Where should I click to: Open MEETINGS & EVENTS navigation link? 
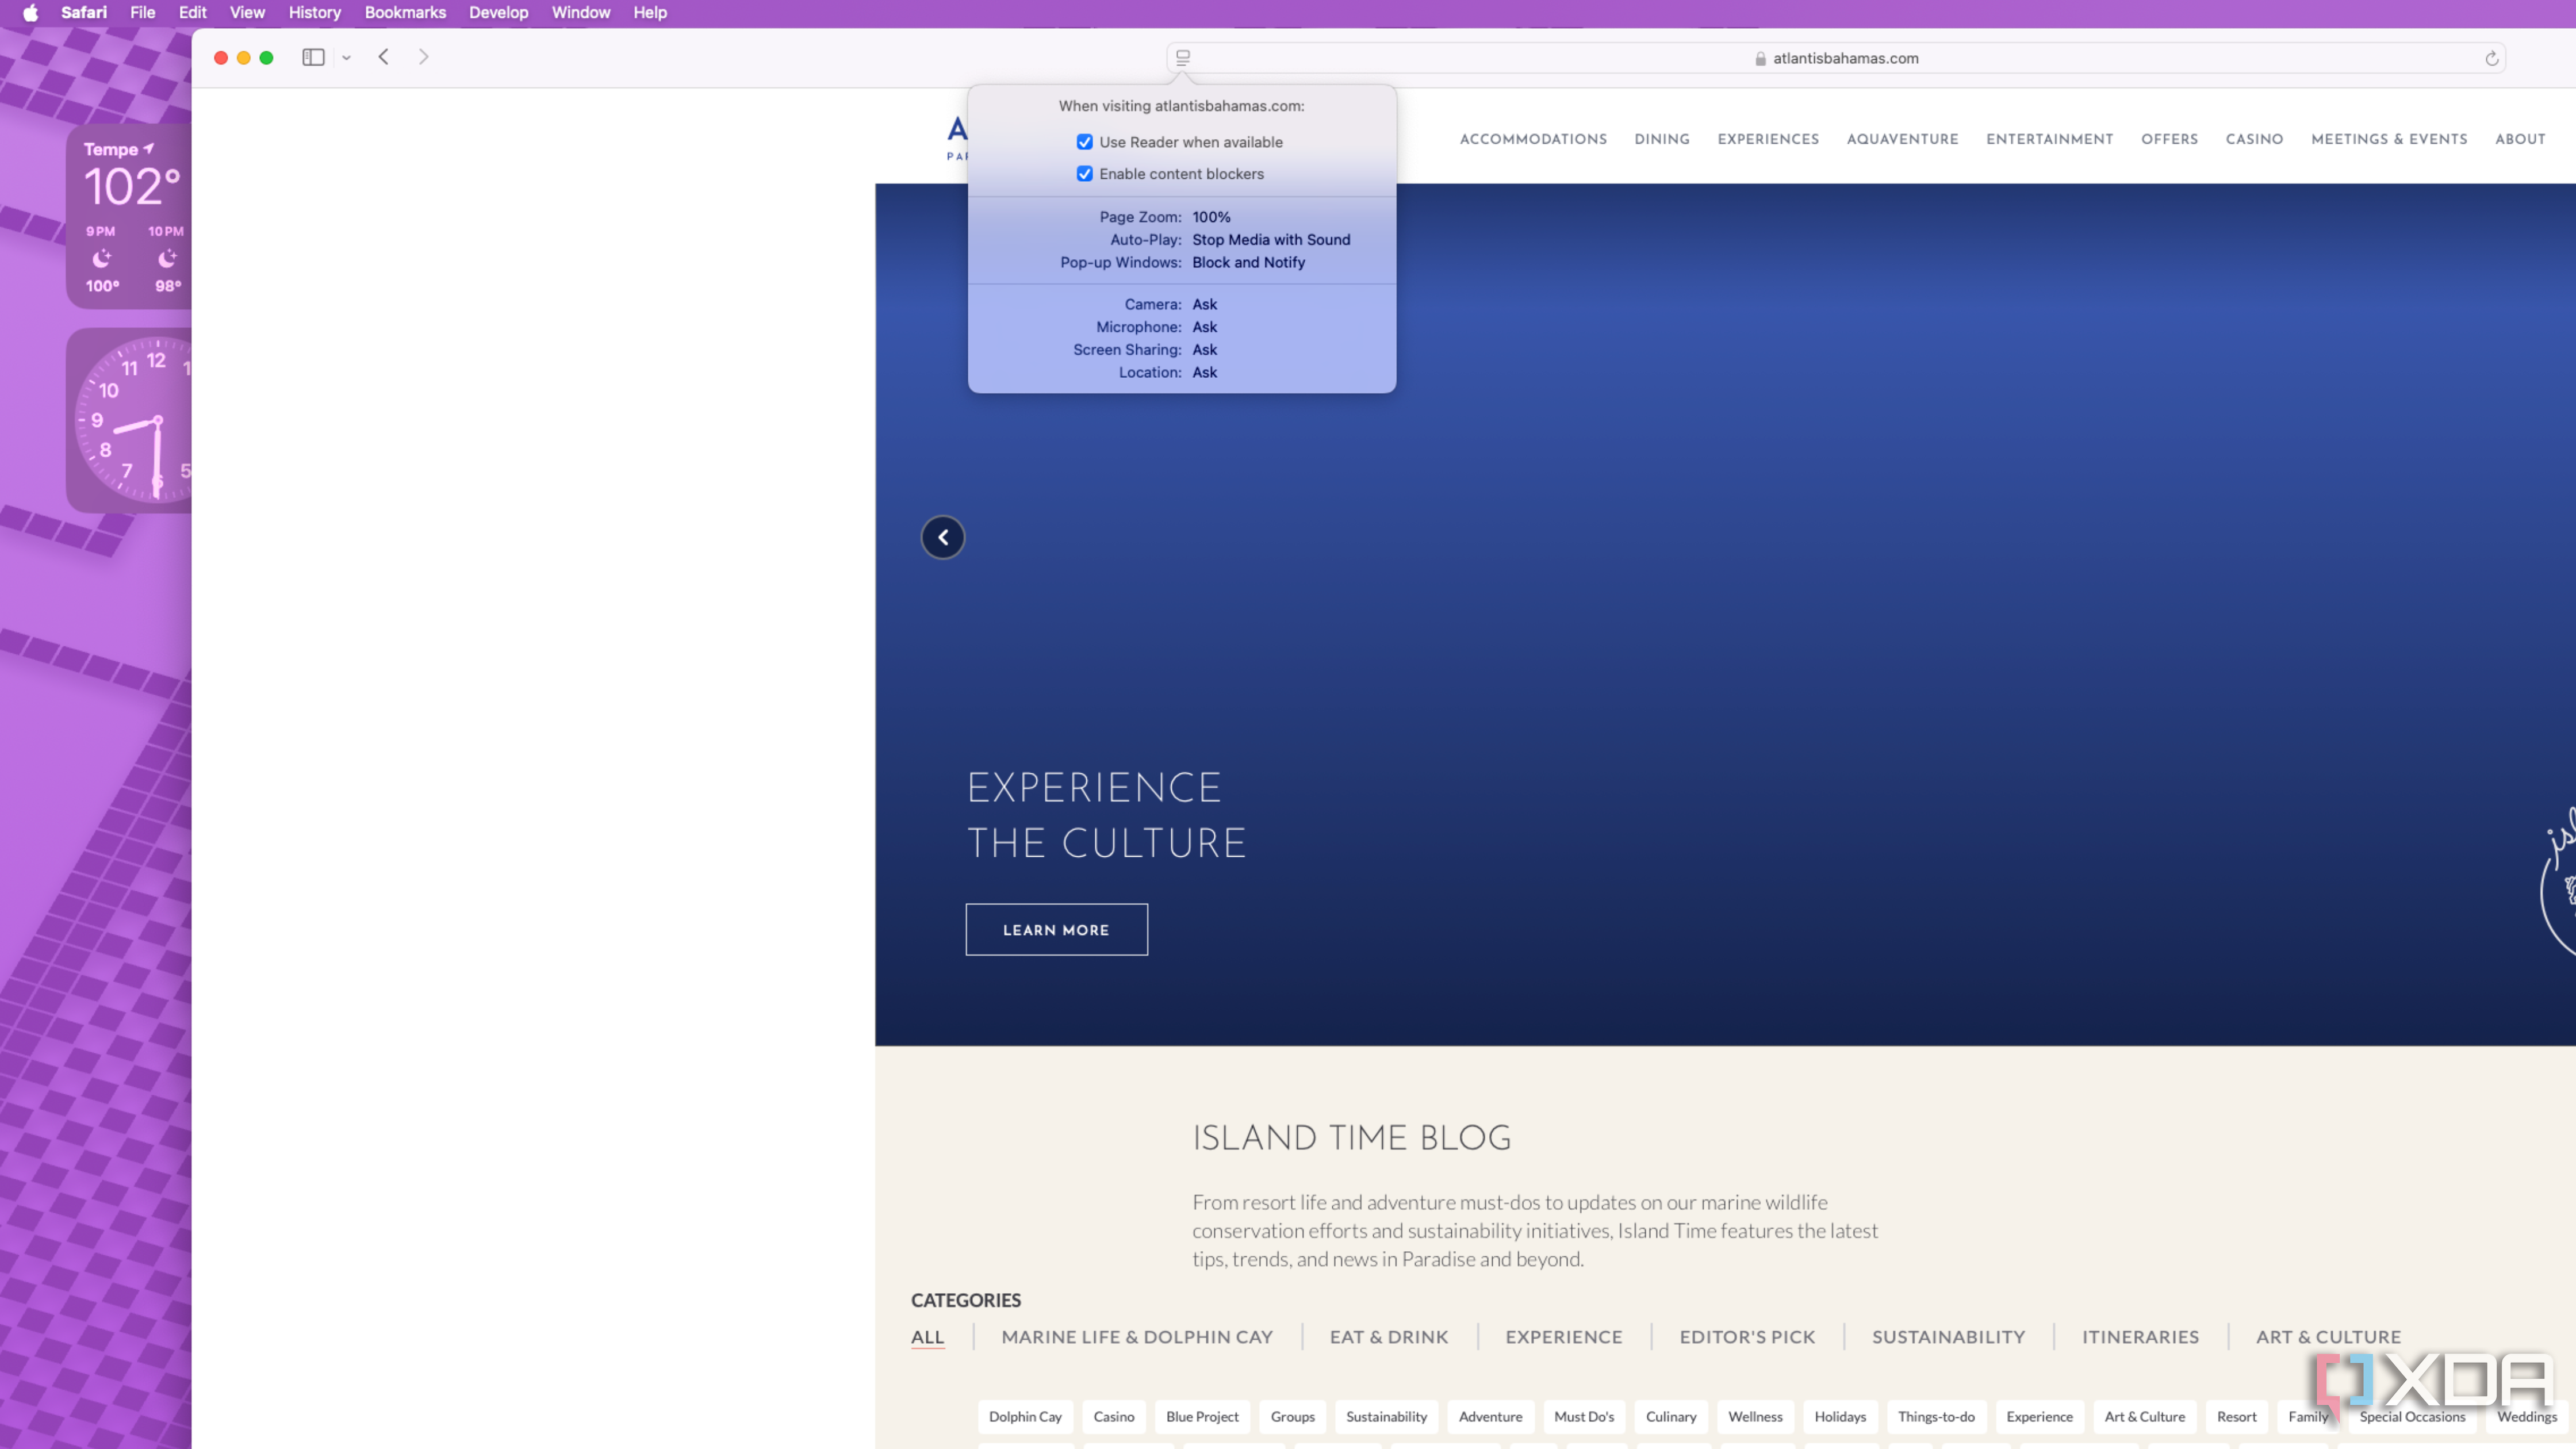[2388, 140]
